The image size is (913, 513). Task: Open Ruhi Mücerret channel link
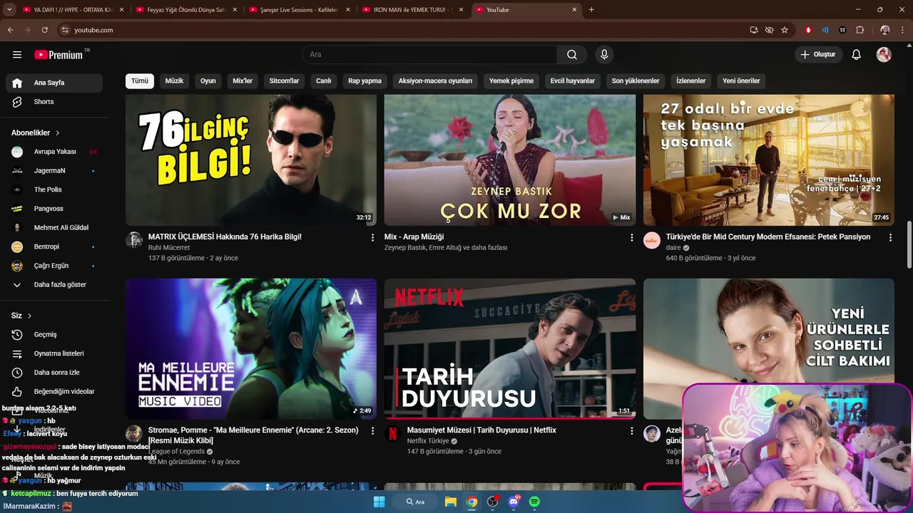(x=169, y=248)
